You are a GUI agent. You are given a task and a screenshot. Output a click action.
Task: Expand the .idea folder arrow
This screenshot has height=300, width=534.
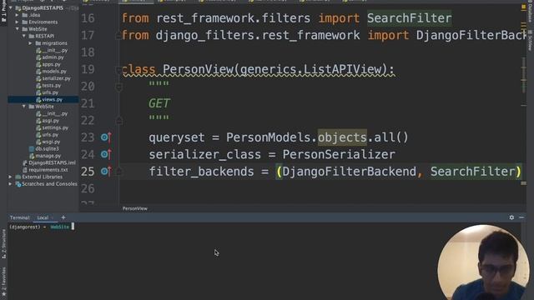18,15
